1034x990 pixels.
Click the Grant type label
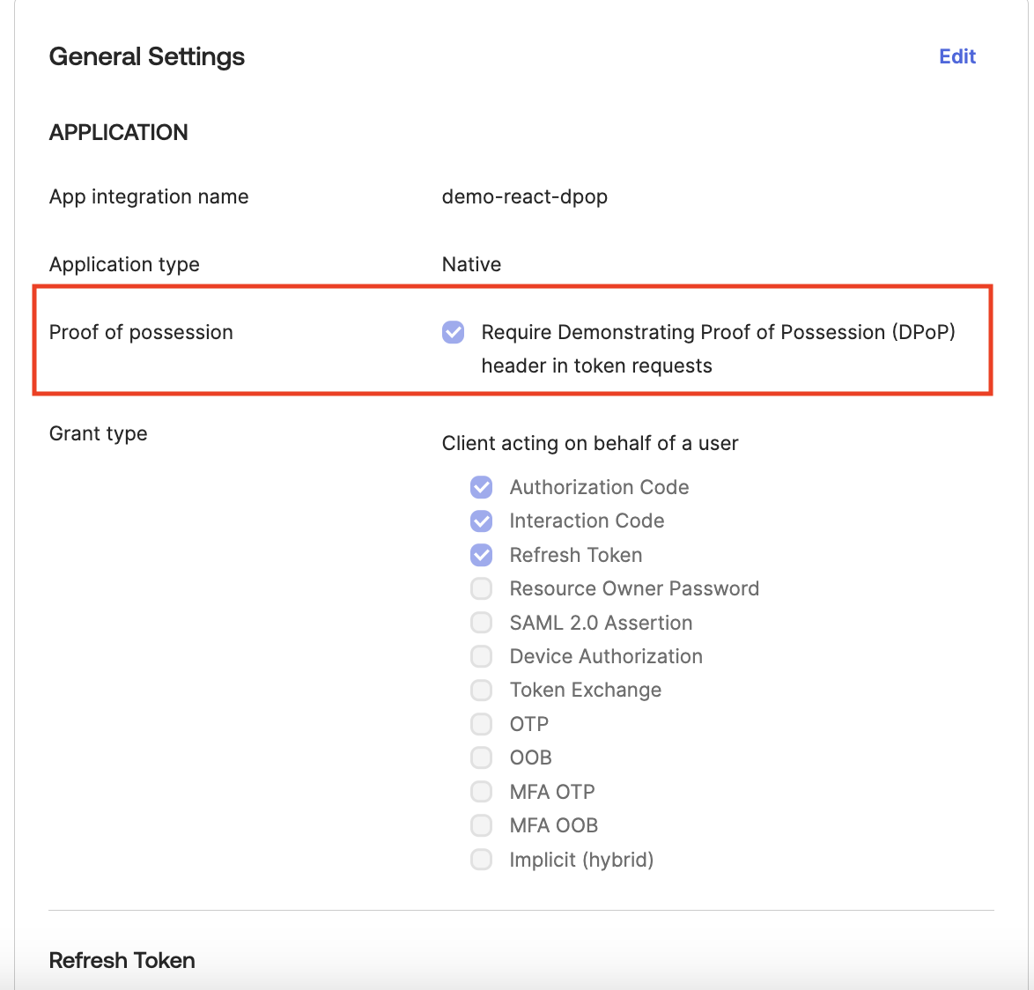(99, 434)
